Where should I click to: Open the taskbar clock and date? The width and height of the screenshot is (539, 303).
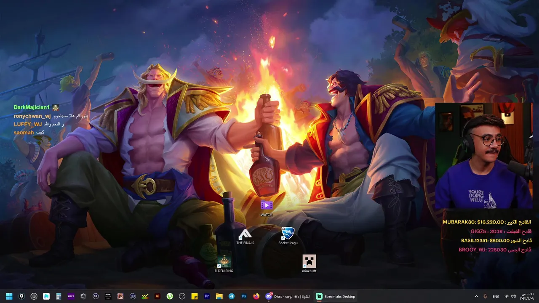(527, 296)
